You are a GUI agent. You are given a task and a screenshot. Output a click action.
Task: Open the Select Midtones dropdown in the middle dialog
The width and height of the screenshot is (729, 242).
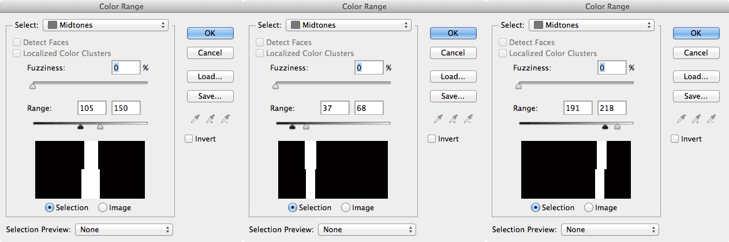tap(349, 25)
